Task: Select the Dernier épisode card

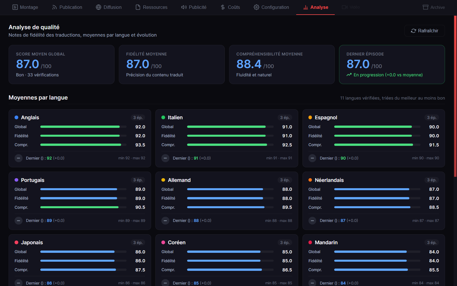Action: point(392,64)
